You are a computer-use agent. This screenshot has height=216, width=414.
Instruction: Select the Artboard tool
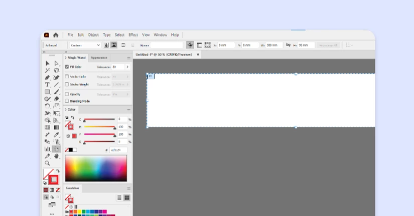pos(56,149)
